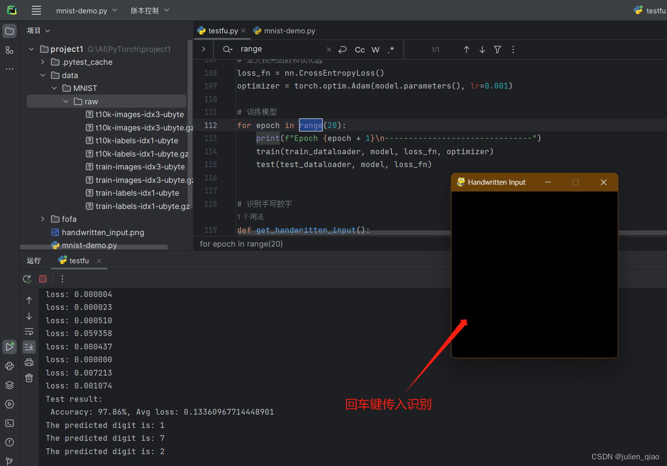Toggle soft-wrap in run console
667x466 pixels.
click(x=29, y=331)
